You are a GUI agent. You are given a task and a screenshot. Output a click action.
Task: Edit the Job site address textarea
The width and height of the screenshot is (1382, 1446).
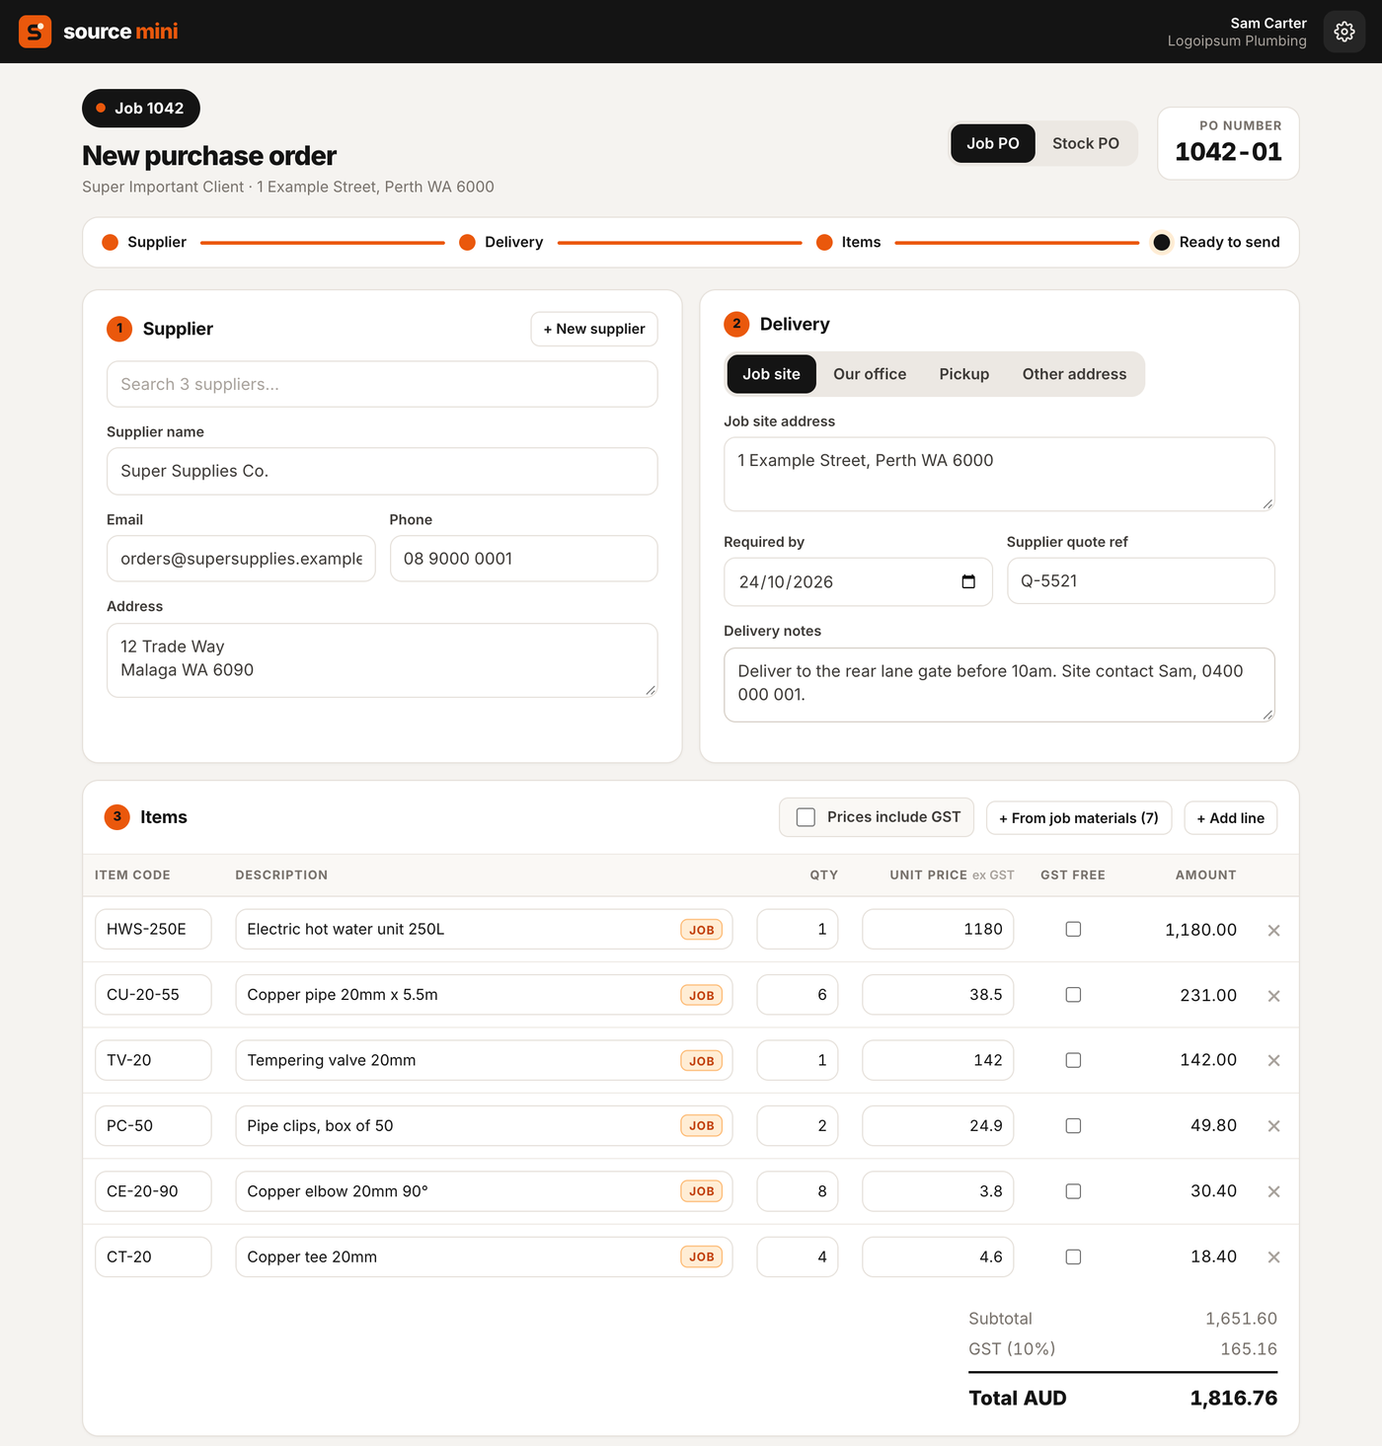pyautogui.click(x=999, y=474)
